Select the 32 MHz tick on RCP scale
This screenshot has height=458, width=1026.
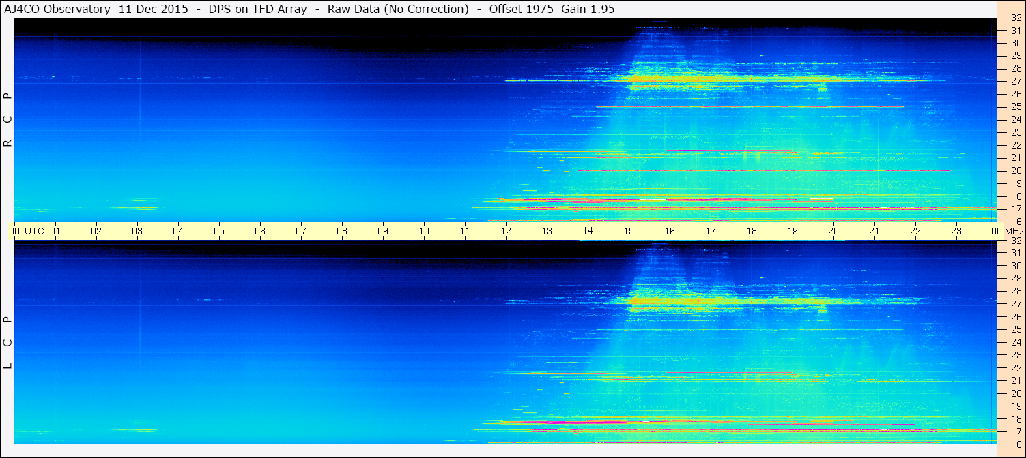click(1015, 18)
